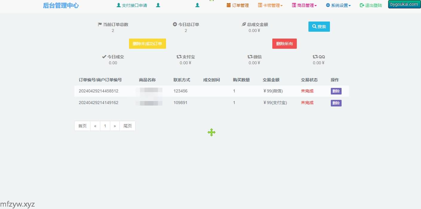
Task: Open the 系统设置 dropdown menu
Action: point(338,5)
